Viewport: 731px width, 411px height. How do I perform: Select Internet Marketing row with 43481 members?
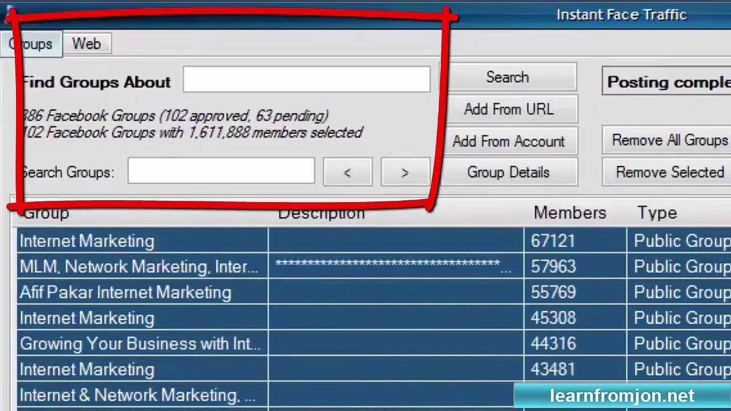click(373, 369)
